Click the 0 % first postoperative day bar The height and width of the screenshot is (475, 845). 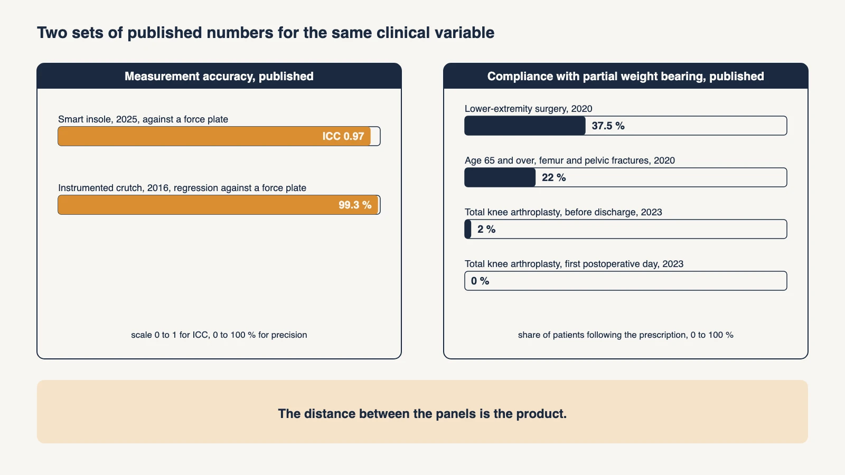pyautogui.click(x=626, y=281)
